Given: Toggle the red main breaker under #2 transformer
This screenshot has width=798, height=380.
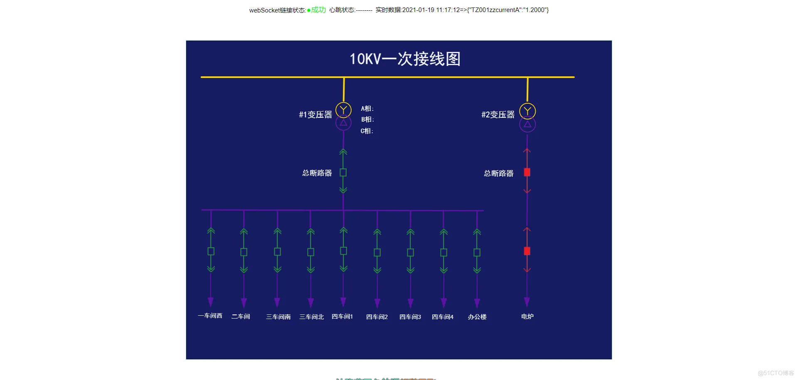Looking at the screenshot, I should 527,172.
